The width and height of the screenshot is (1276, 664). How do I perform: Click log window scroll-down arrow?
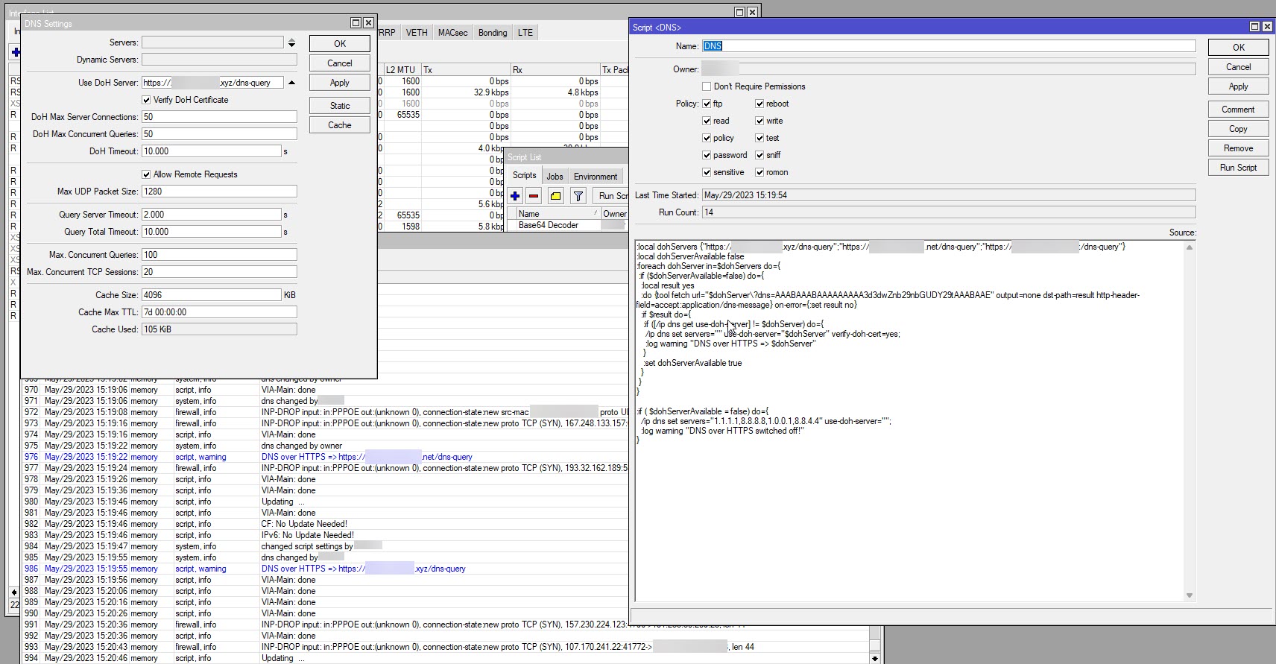pyautogui.click(x=876, y=659)
